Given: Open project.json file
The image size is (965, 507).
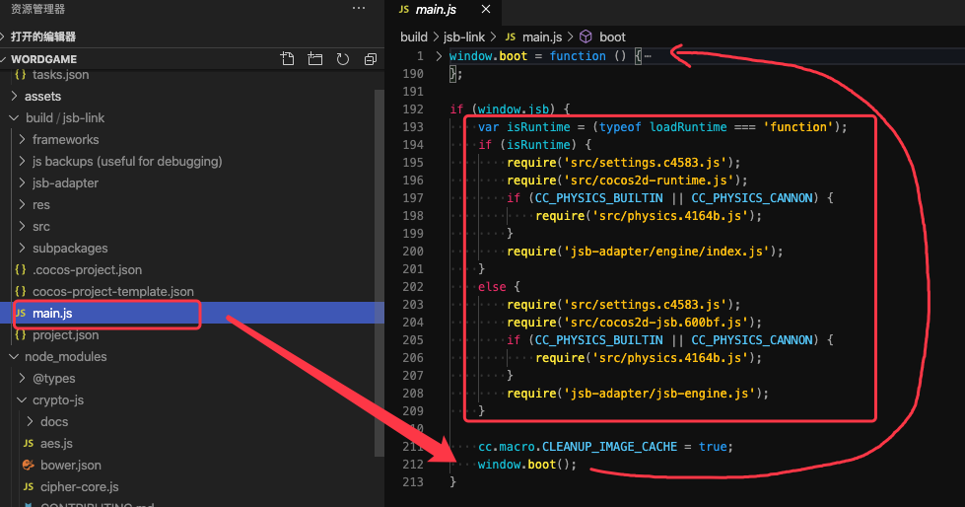Looking at the screenshot, I should click(x=65, y=335).
